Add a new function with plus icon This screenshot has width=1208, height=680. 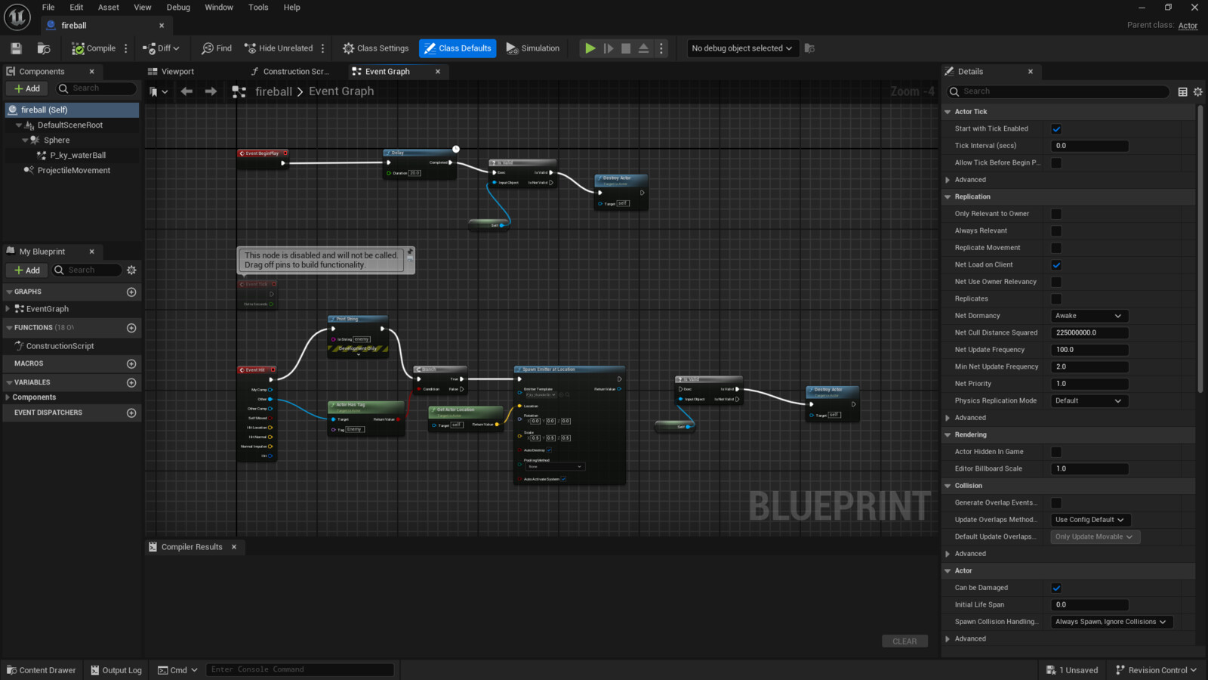tap(131, 328)
